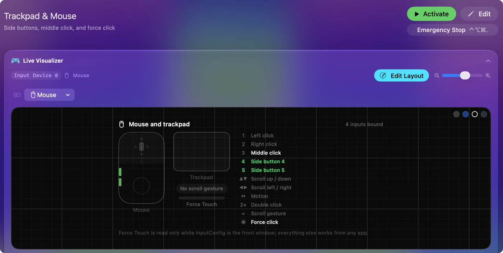This screenshot has width=503, height=253.
Task: Click the circle on the mouse diagram
Action: pos(142,186)
